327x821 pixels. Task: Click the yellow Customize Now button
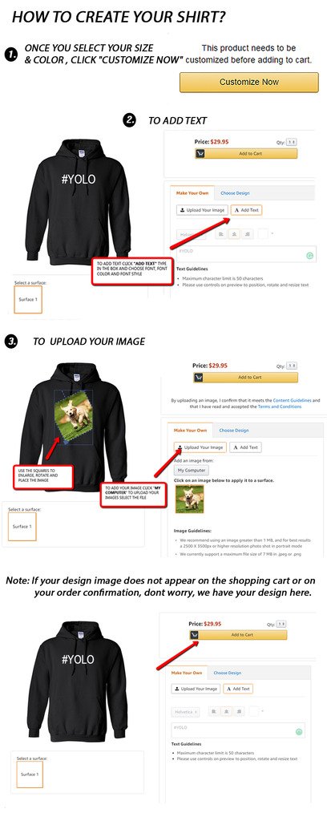249,83
